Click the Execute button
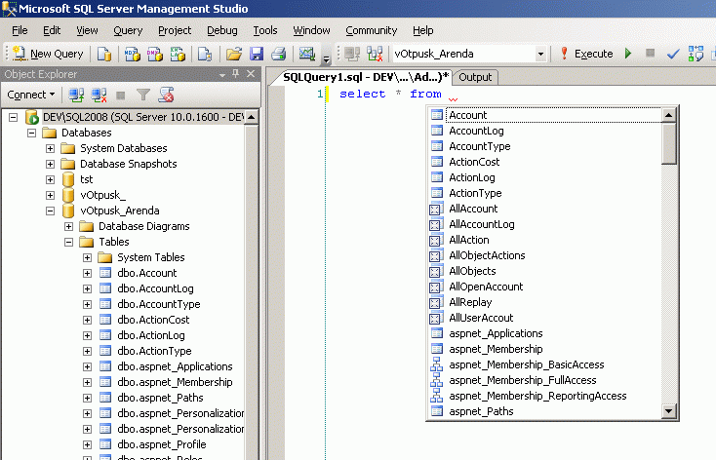 click(586, 54)
